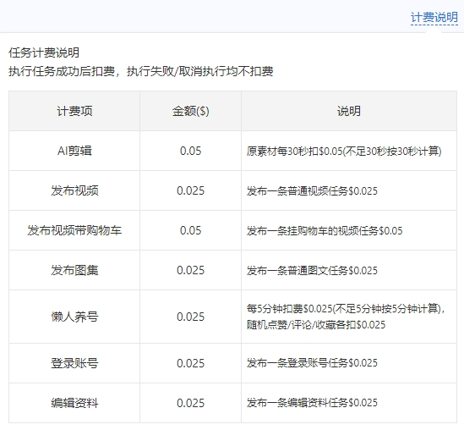
Task: Click the 计费项 column header
Action: click(74, 111)
